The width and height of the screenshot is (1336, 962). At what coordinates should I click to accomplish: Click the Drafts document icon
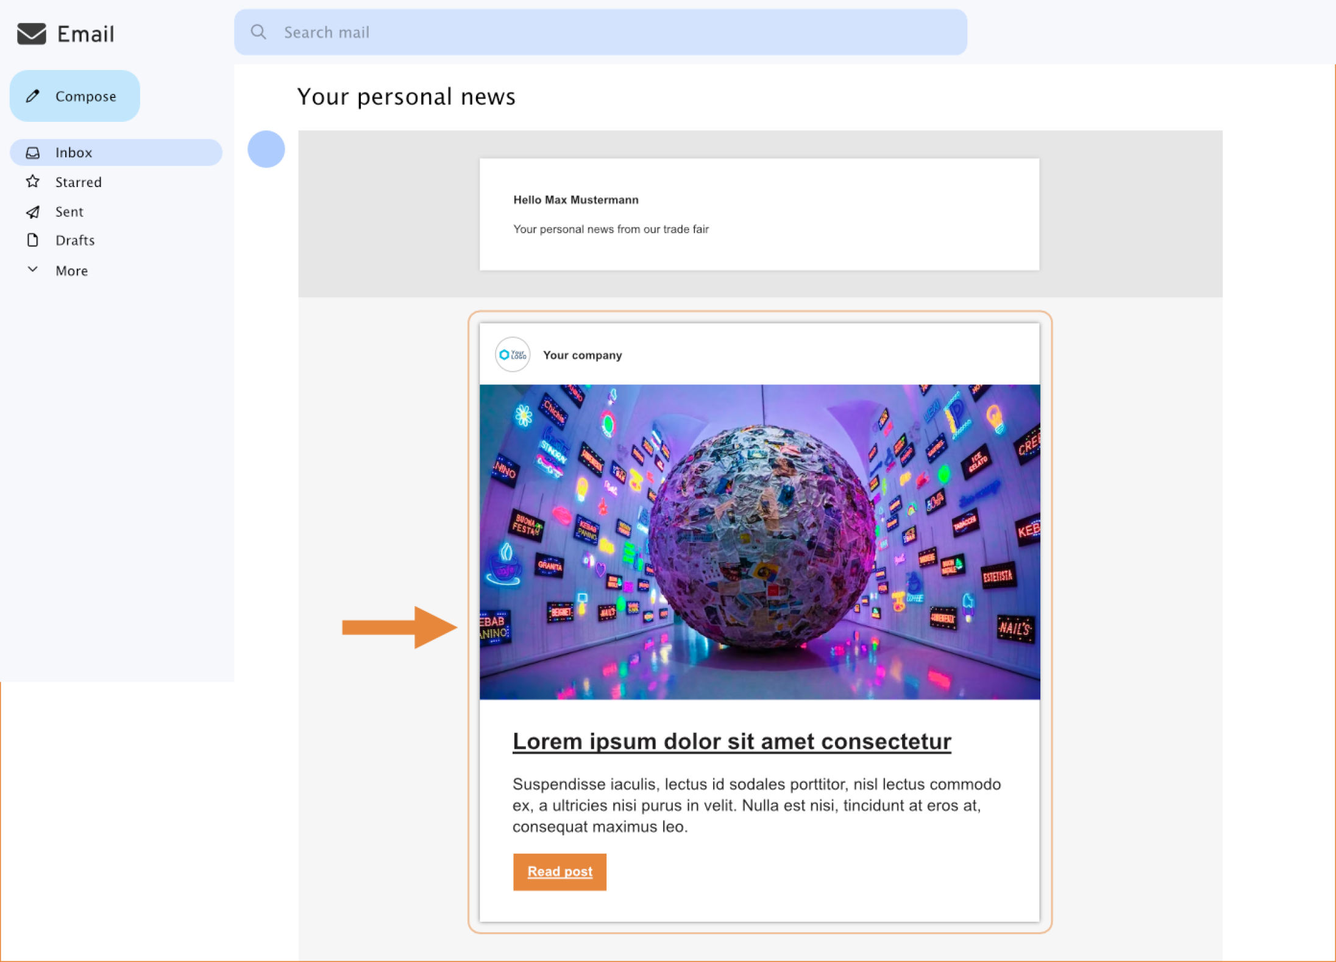(33, 240)
